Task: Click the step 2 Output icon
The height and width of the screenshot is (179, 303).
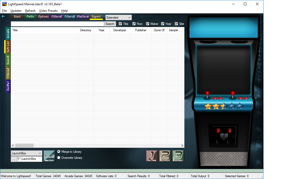Action: point(165,156)
